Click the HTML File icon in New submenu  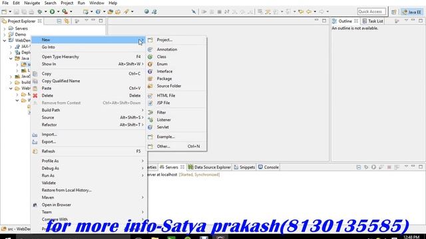(150, 96)
